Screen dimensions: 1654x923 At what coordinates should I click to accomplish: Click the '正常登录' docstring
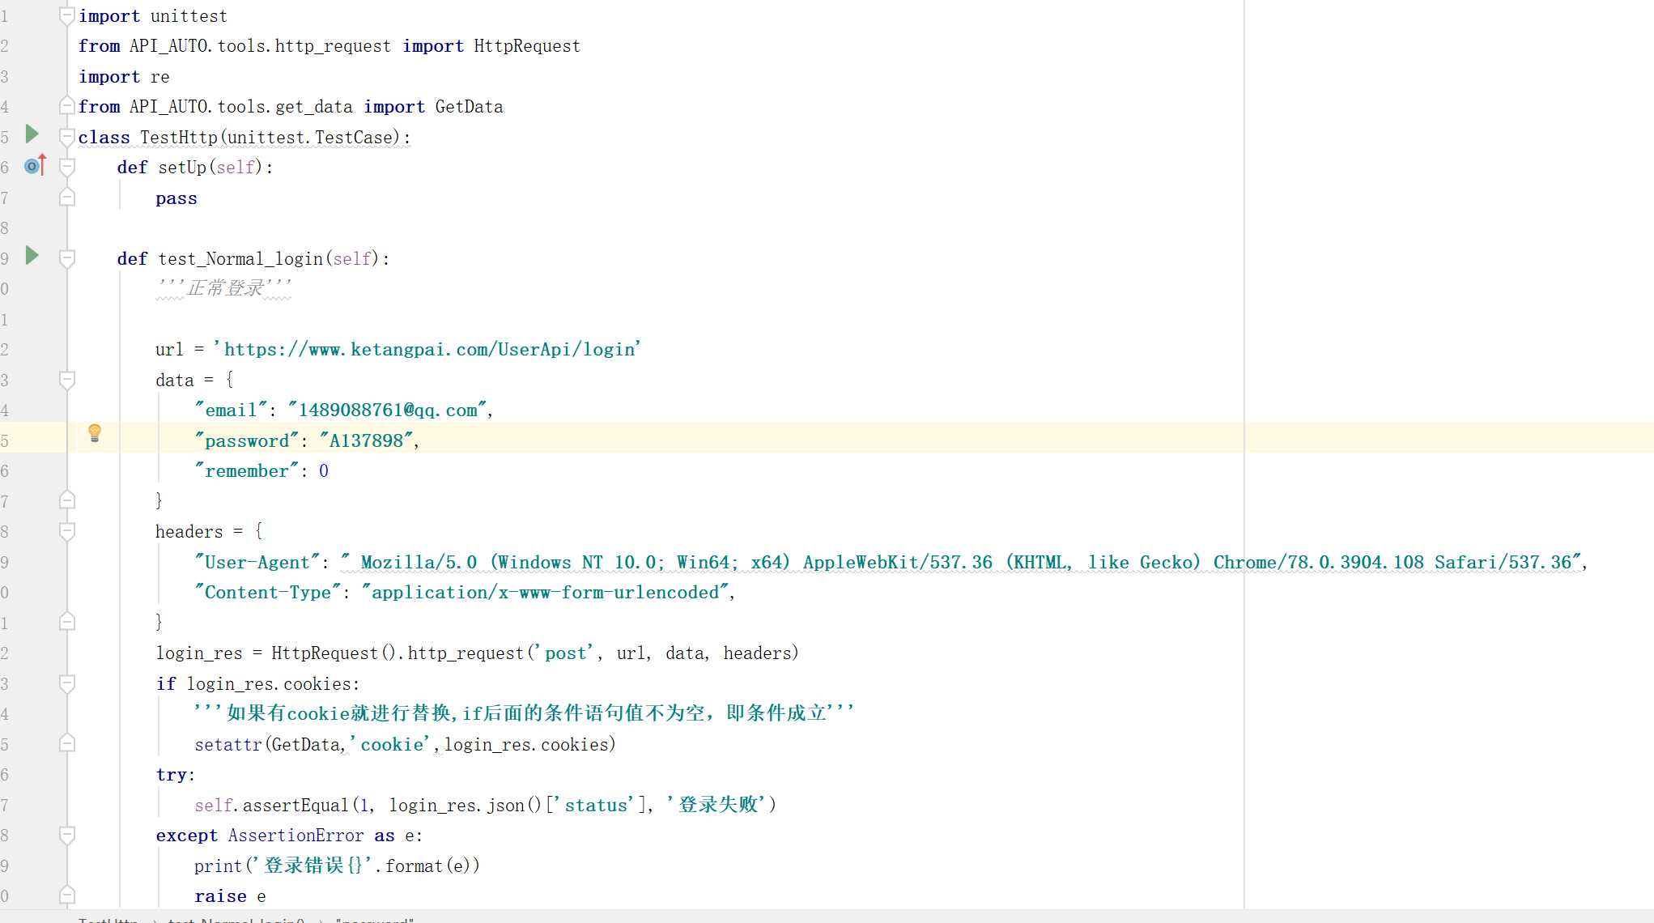click(x=223, y=287)
